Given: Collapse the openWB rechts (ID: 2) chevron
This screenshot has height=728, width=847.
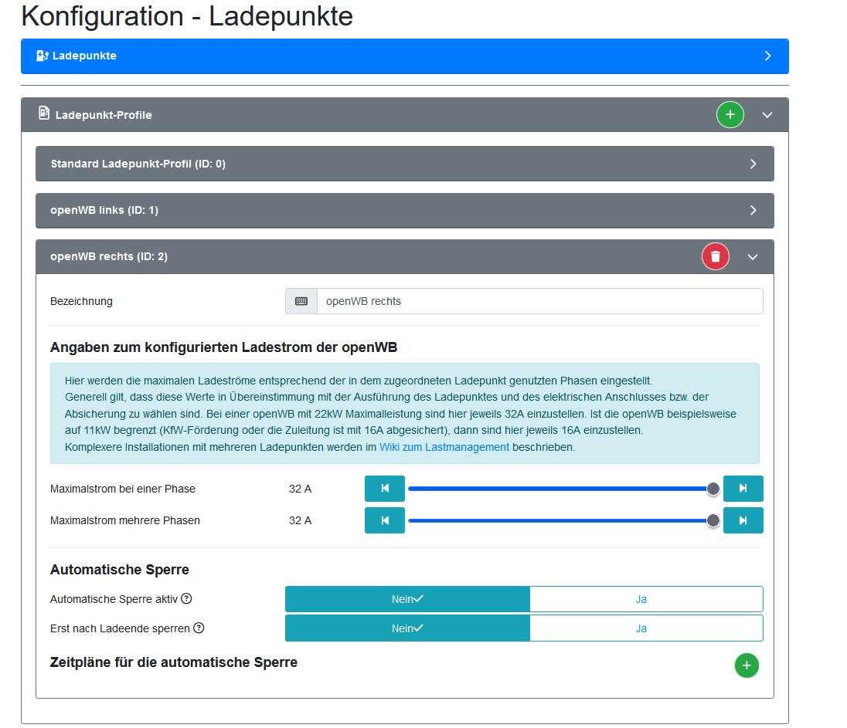Looking at the screenshot, I should pyautogui.click(x=753, y=257).
